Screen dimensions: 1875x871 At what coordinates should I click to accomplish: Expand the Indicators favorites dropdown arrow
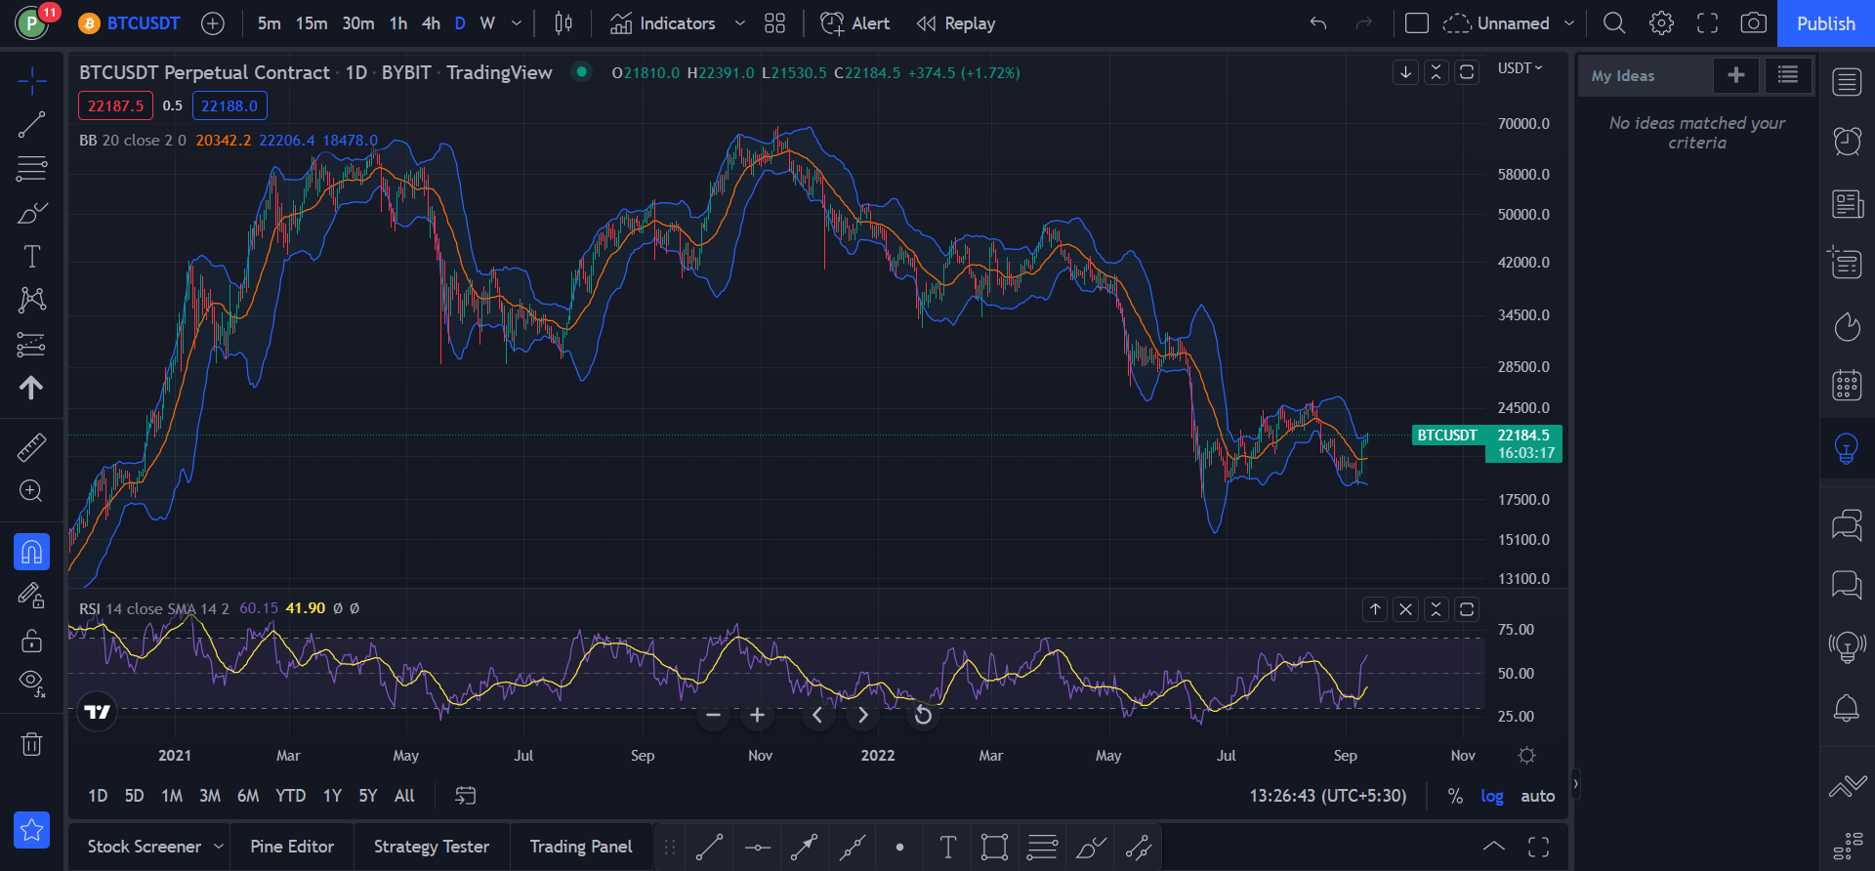[x=739, y=23]
